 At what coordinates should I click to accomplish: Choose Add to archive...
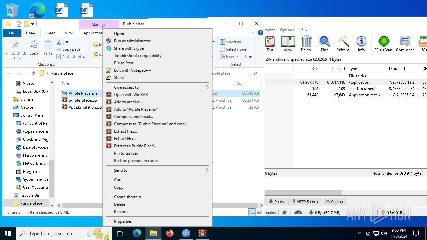click(157, 102)
